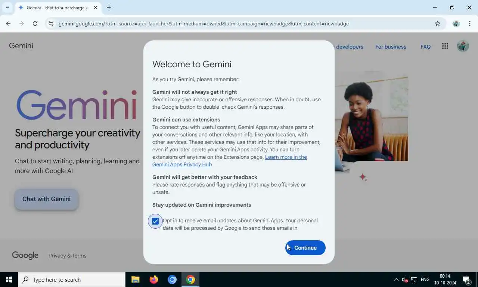The width and height of the screenshot is (478, 287).
Task: Click the browser forward arrow
Action: click(22, 24)
